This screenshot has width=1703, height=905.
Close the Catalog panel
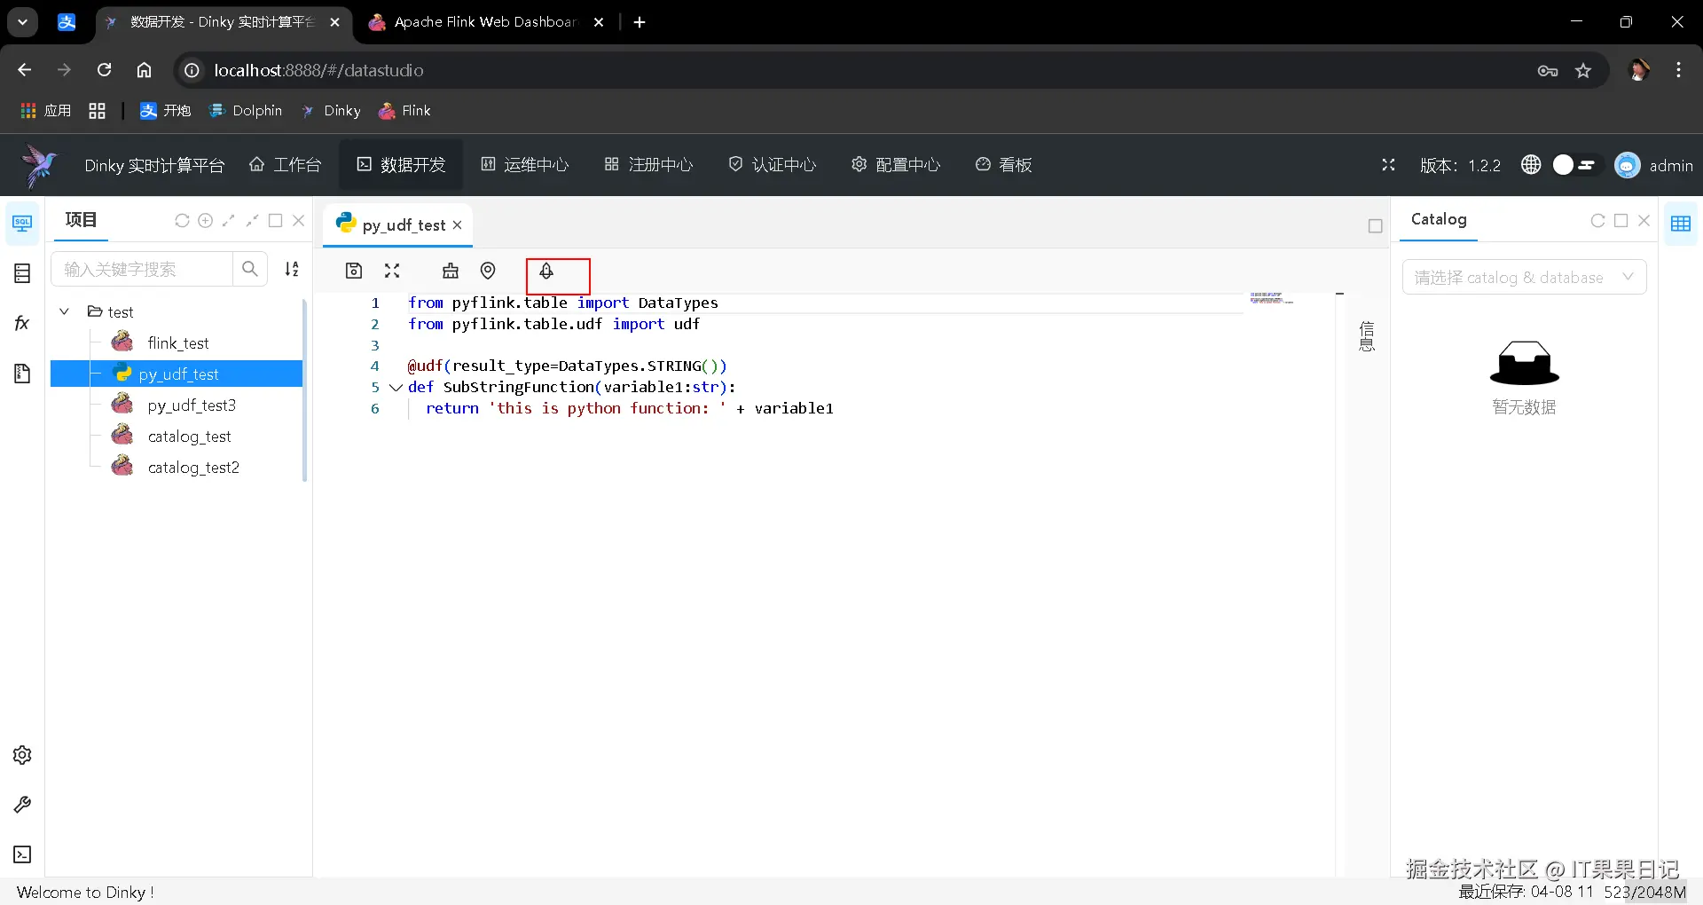(1644, 221)
